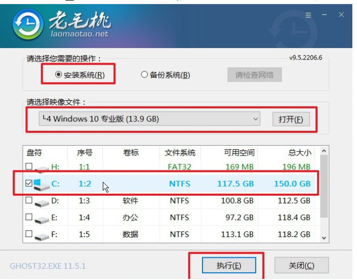Click the 打开(F) button
Viewport: 357px width, 280px height.
291,119
